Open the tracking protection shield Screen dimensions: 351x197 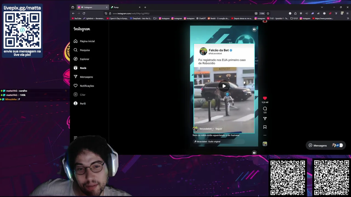106,13
